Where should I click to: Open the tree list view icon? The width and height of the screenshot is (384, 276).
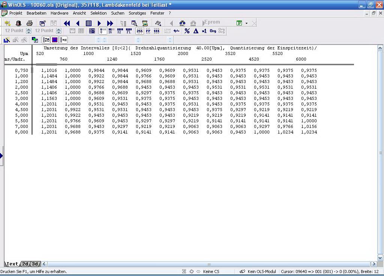point(123,23)
